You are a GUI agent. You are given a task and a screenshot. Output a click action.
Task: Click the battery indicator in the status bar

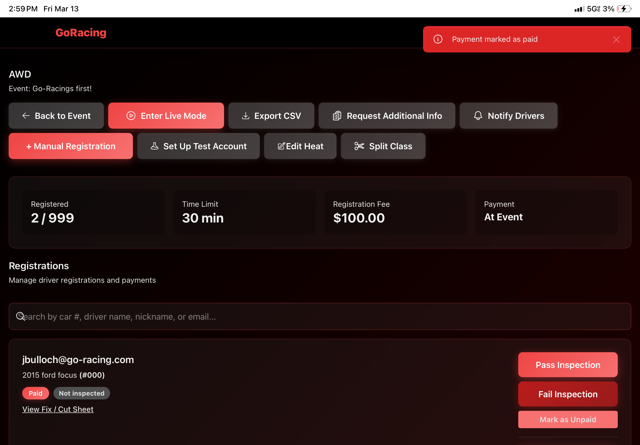tap(624, 9)
